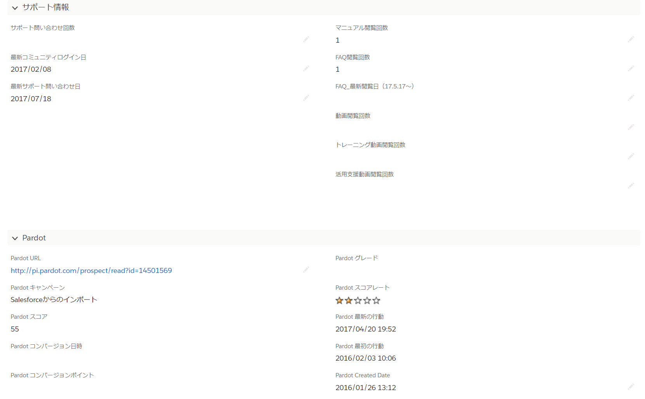The width and height of the screenshot is (645, 399).
Task: Click the 活用支援動画閲覧回数 label
Action: coord(365,174)
